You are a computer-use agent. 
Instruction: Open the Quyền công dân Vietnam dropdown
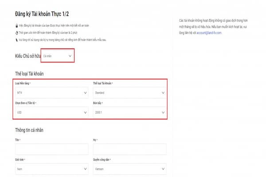tap(129, 169)
